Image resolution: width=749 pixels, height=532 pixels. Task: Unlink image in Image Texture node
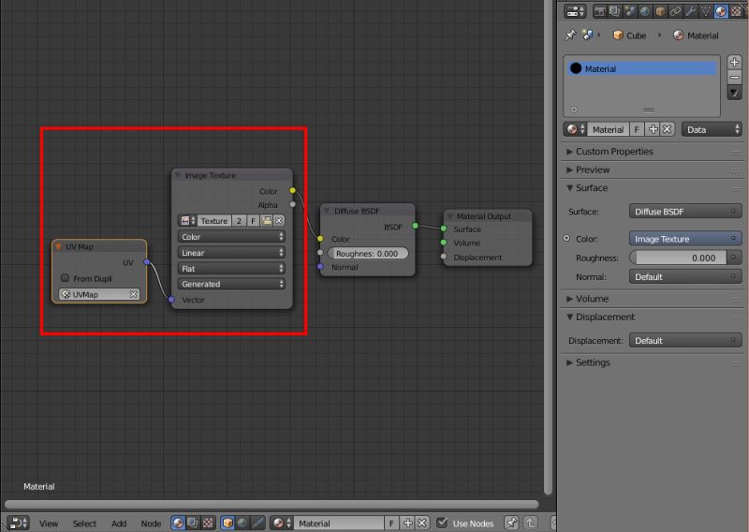[279, 220]
